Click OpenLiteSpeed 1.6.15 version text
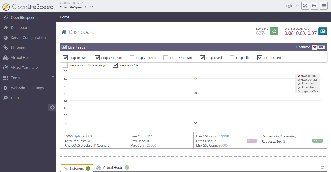 (77, 7)
